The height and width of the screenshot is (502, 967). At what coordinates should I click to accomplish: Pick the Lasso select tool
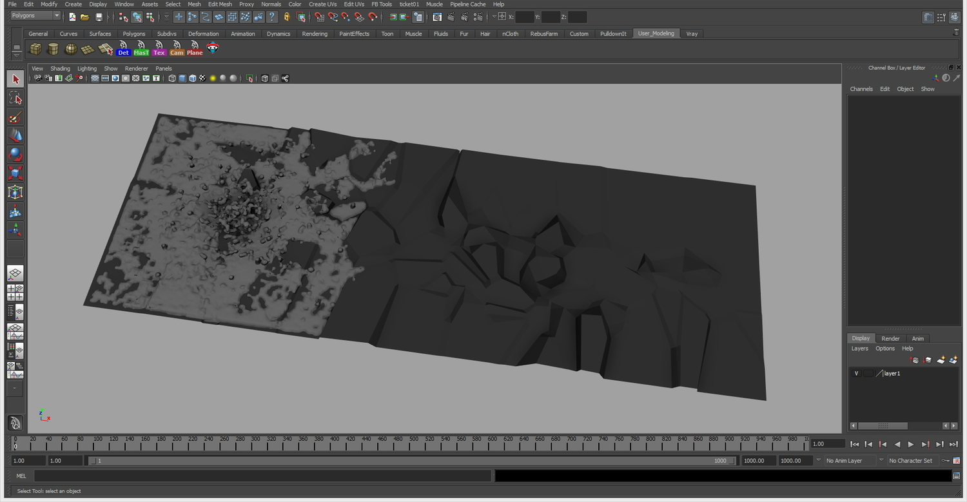pyautogui.click(x=15, y=98)
